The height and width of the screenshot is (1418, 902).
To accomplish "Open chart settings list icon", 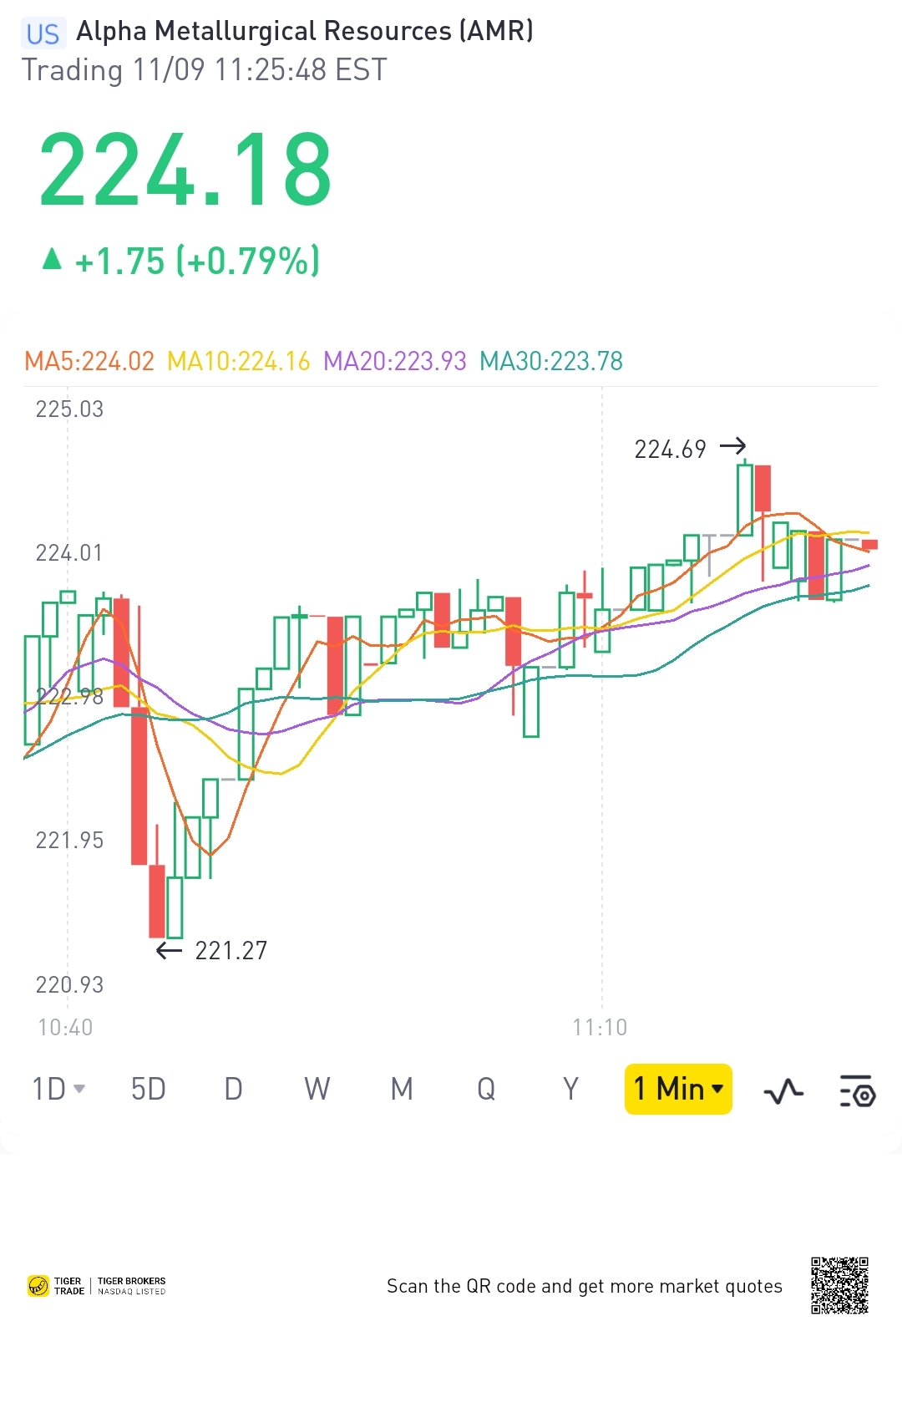I will (857, 1090).
